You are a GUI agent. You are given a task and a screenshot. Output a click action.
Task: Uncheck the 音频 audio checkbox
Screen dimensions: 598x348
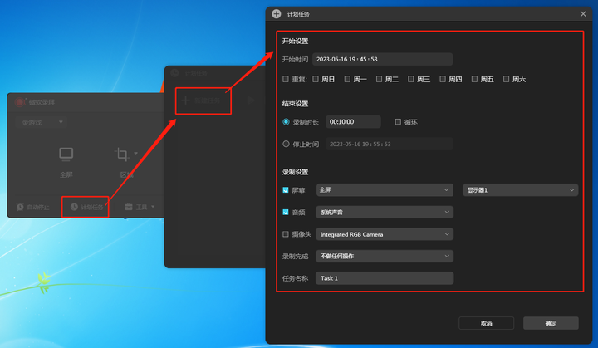click(285, 212)
